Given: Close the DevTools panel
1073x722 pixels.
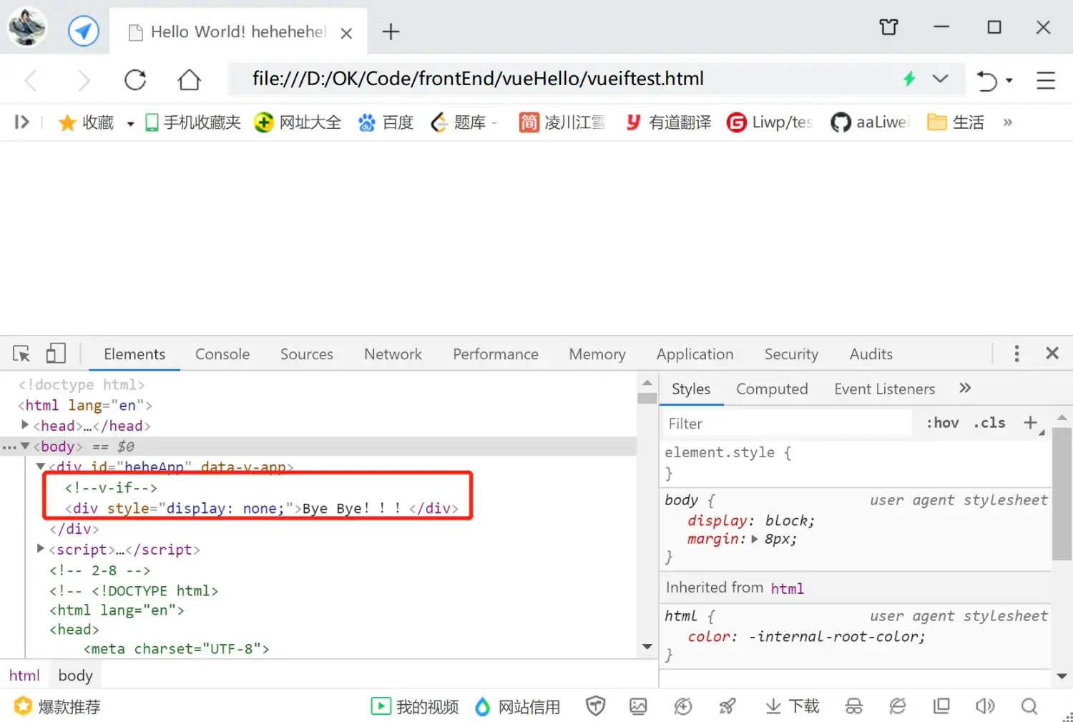Looking at the screenshot, I should (x=1052, y=353).
